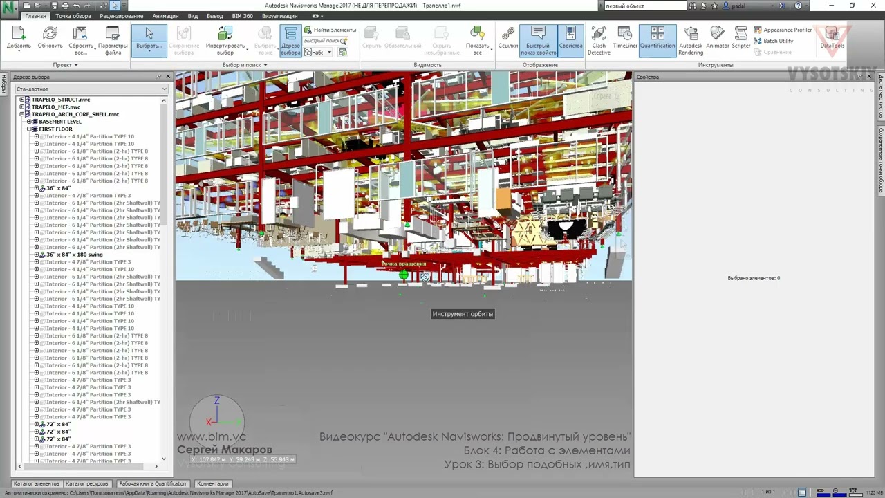The height and width of the screenshot is (498, 885).
Task: Click the Обновить refresh icon
Action: point(50,34)
